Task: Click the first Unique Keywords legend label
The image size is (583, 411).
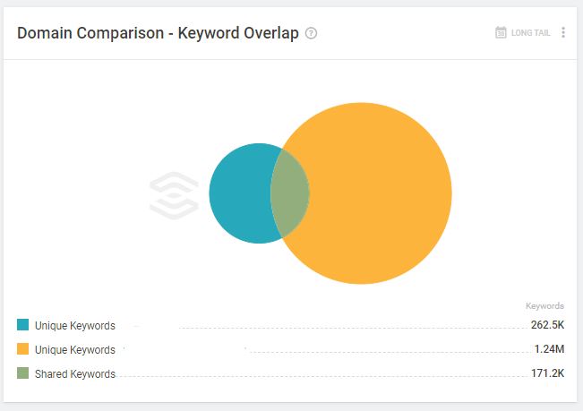Action: [x=75, y=326]
